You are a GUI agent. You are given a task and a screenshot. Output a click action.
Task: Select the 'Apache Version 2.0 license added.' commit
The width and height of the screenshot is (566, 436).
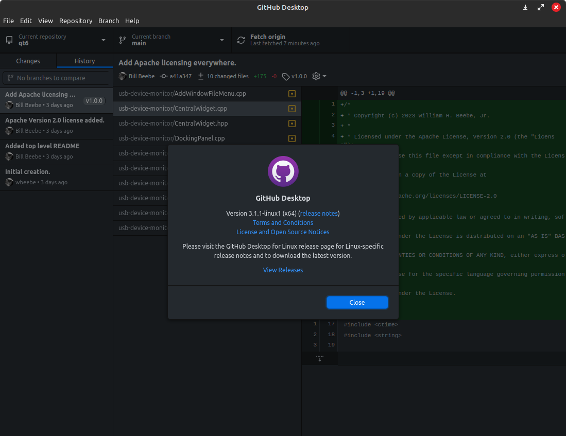[x=56, y=126]
